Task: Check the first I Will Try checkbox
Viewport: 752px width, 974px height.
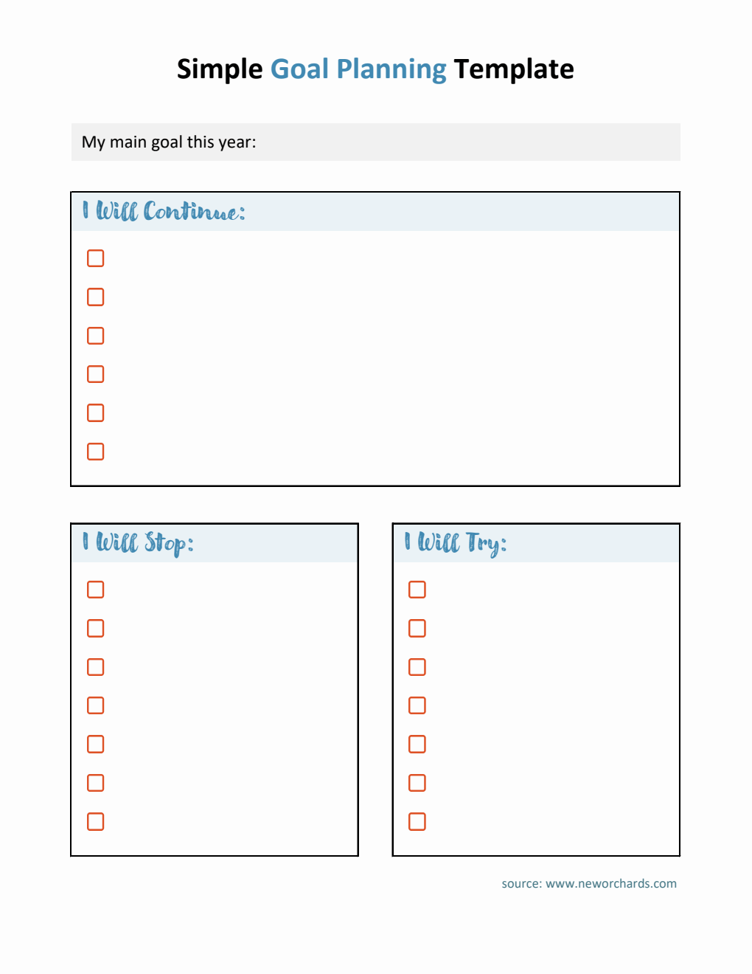Action: [417, 590]
